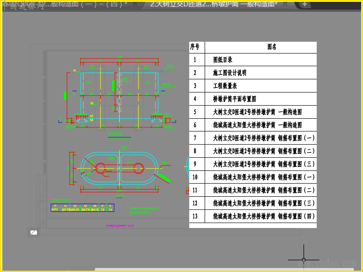Click the horizontal scrollbar at the bottom

click(224, 269)
